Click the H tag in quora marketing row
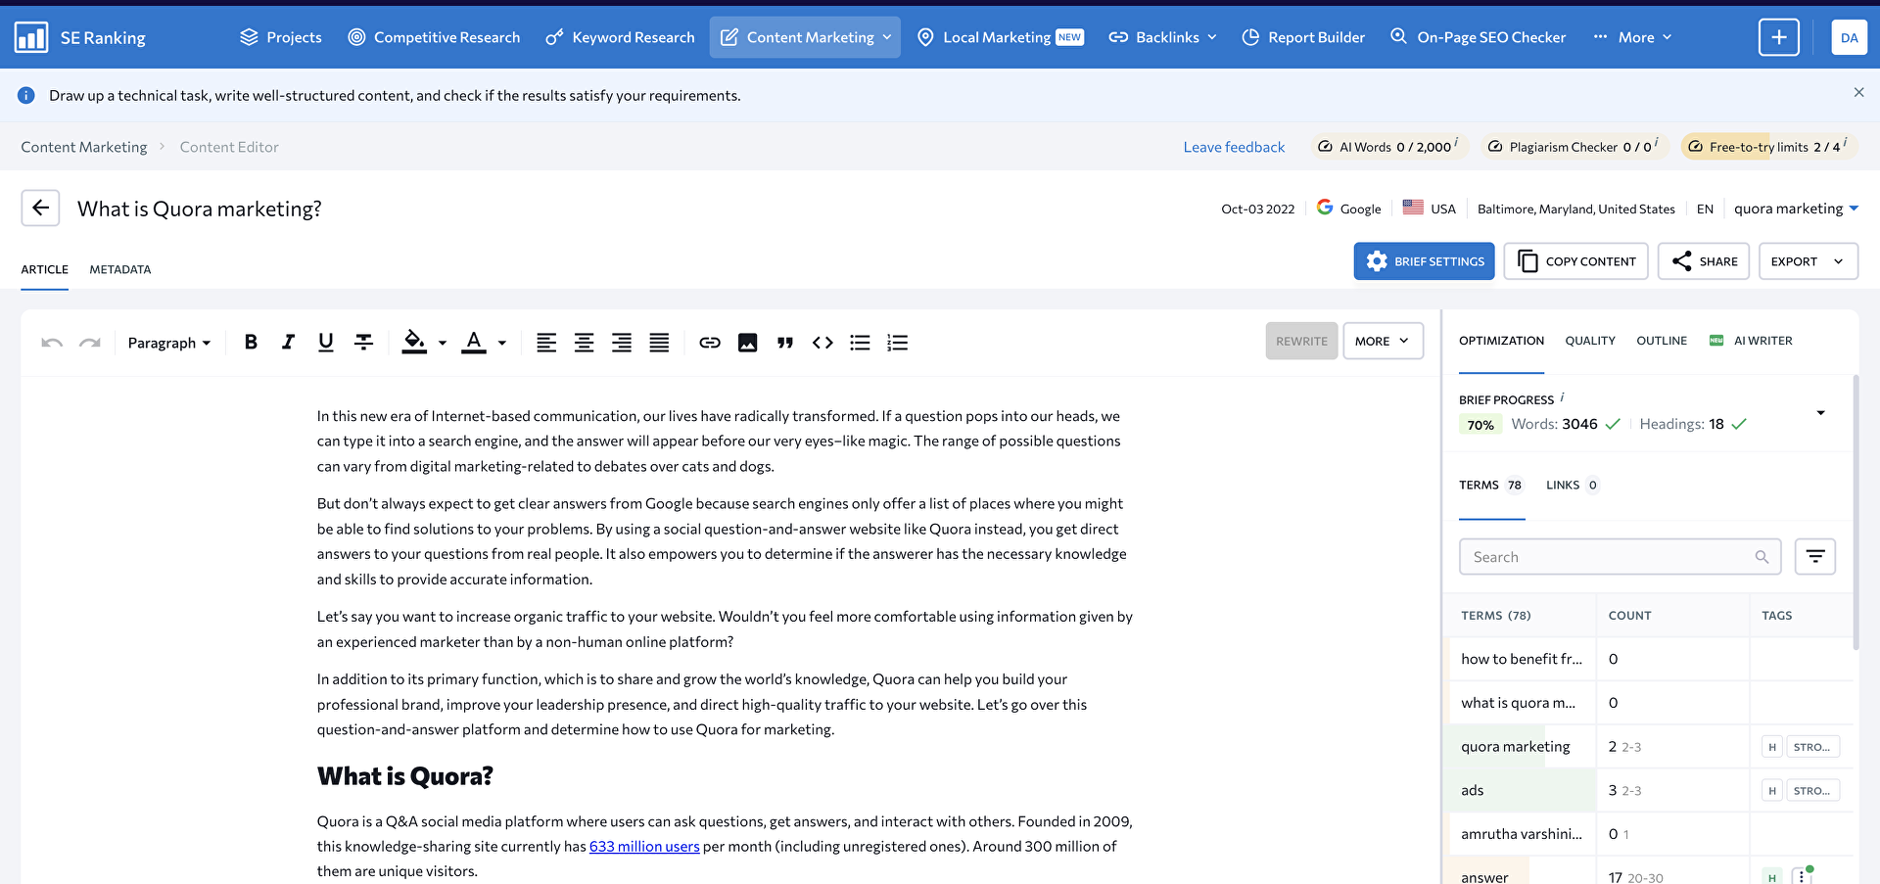This screenshot has height=884, width=1880. 1771,747
